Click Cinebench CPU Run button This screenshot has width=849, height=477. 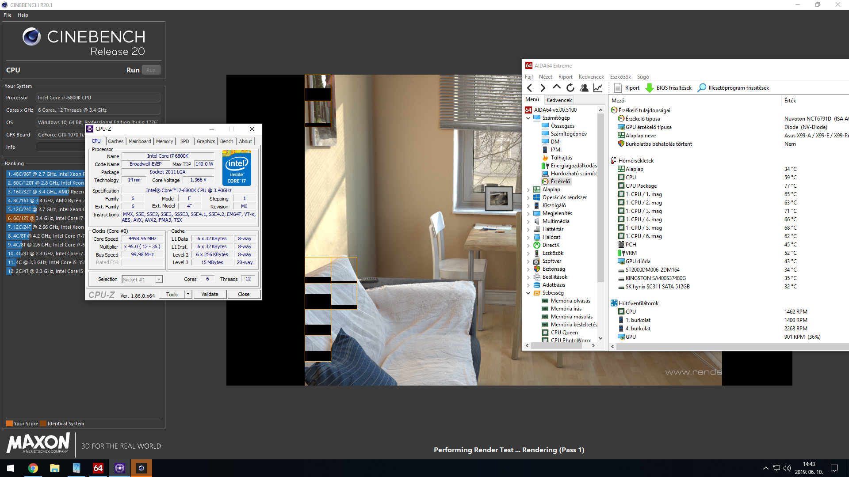[x=151, y=70]
